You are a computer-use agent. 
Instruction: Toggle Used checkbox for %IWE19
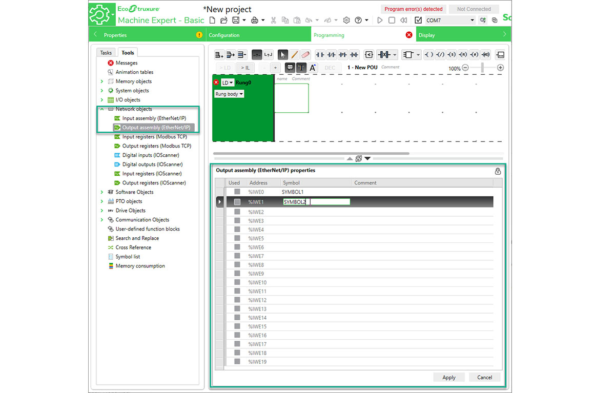pos(237,362)
